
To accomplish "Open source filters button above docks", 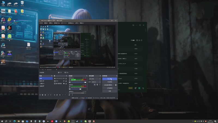I will 66,72.
